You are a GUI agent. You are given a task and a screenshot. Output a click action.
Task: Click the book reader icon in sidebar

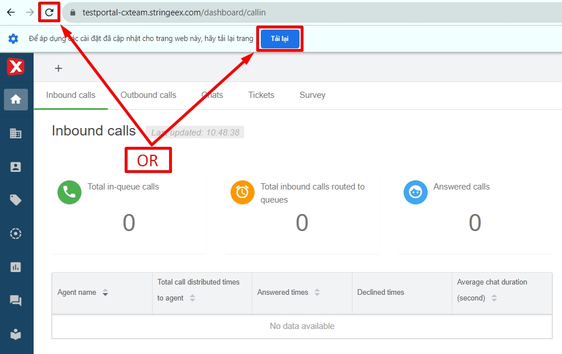(16, 334)
